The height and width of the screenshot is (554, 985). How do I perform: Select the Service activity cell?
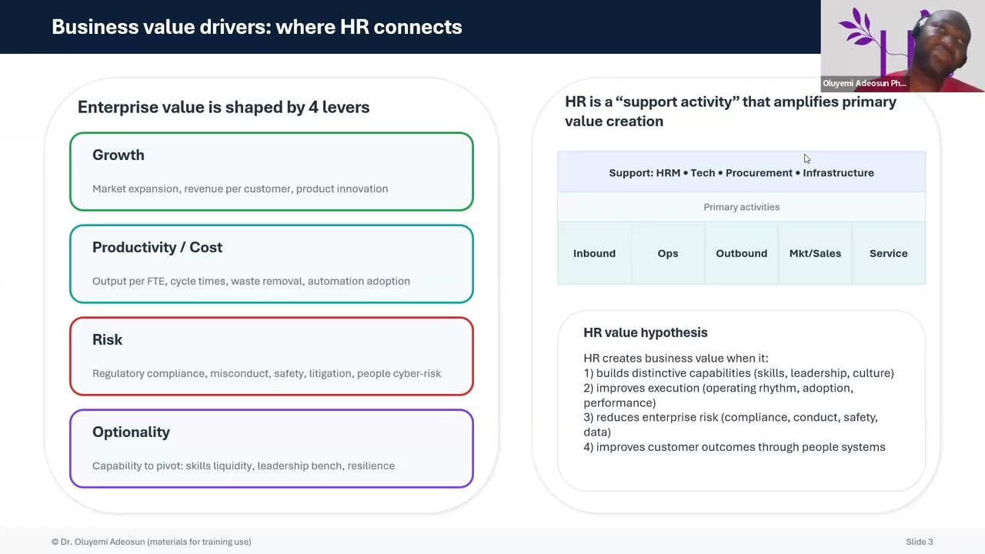coord(889,253)
